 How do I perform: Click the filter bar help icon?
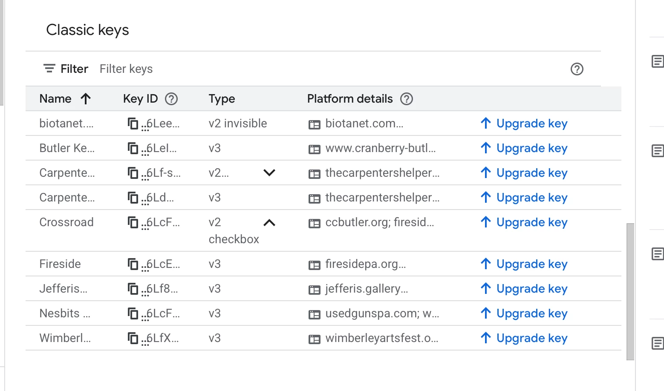[577, 69]
